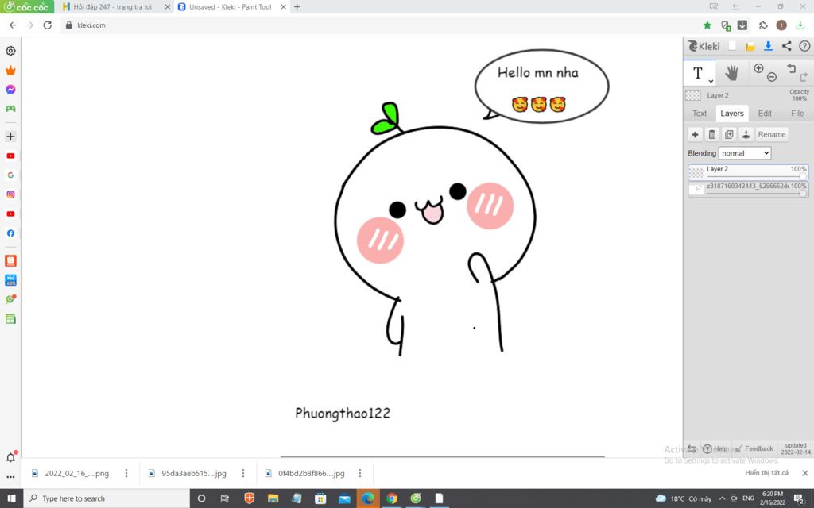Image resolution: width=814 pixels, height=508 pixels.
Task: Show hidden system tray icons
Action: 722,498
